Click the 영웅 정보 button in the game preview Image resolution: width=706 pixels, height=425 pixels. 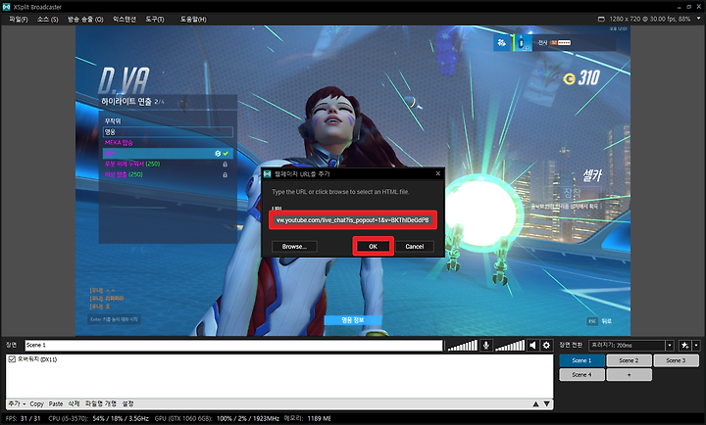tap(353, 320)
